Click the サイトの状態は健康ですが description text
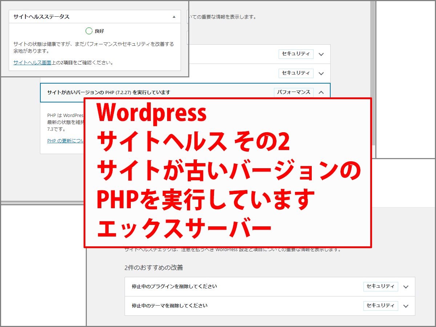 tap(94, 48)
